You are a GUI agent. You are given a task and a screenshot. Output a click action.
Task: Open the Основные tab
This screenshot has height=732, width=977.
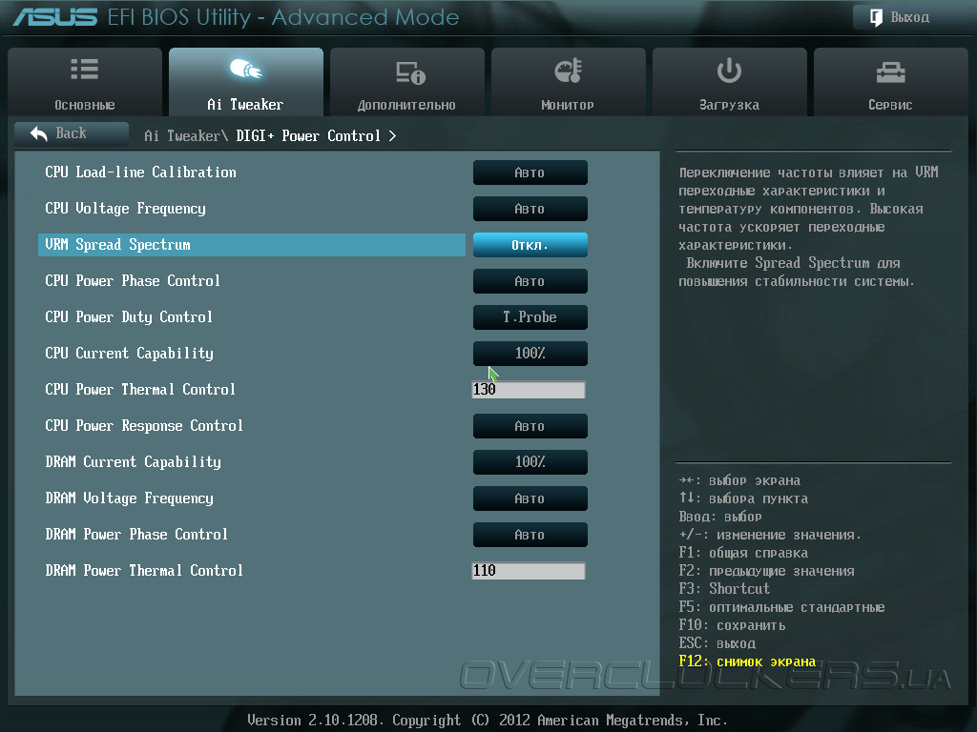coord(85,82)
